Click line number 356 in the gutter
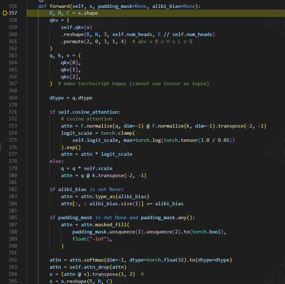This screenshot has height=284, width=285. 13,6
